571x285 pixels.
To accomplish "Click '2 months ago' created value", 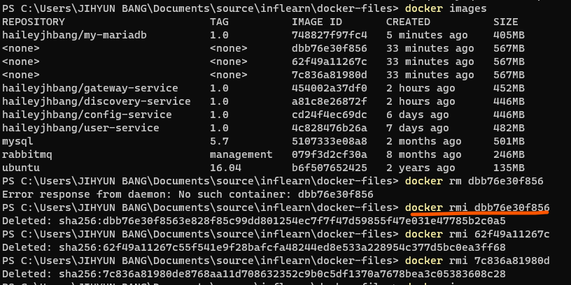I will click(423, 141).
